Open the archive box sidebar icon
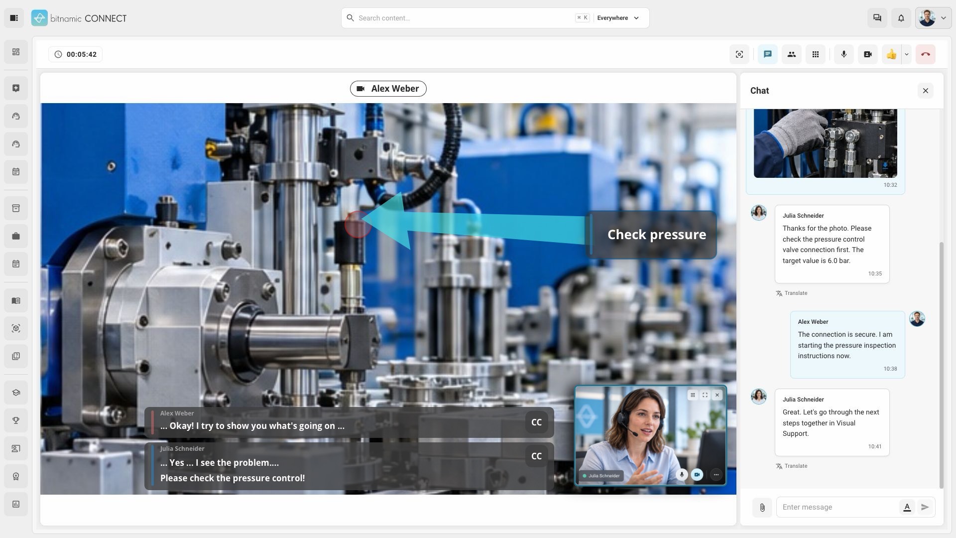Image resolution: width=956 pixels, height=538 pixels. (16, 208)
